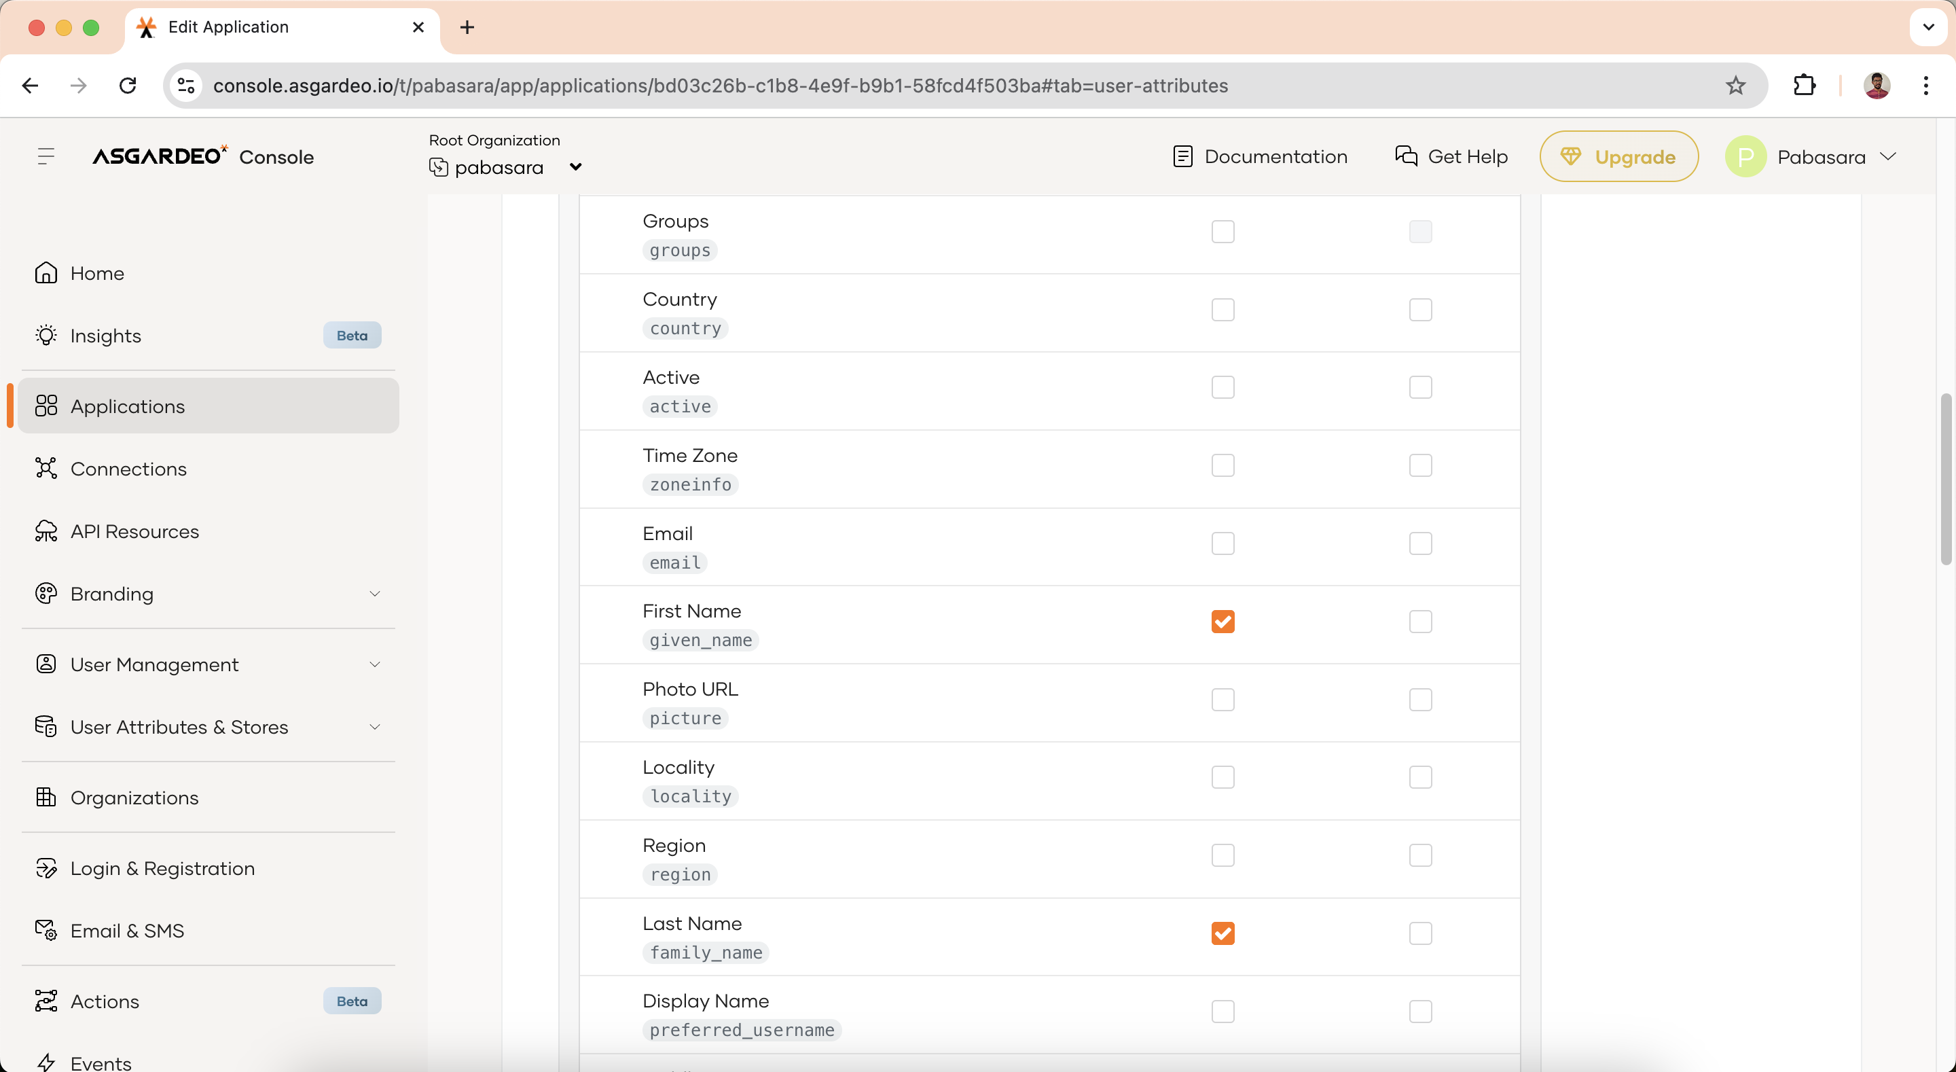The image size is (1956, 1072).
Task: Expand User Management section
Action: tap(374, 664)
